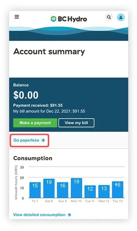
Task: Select the Thu 13 consumption bar
Action: (x=118, y=190)
